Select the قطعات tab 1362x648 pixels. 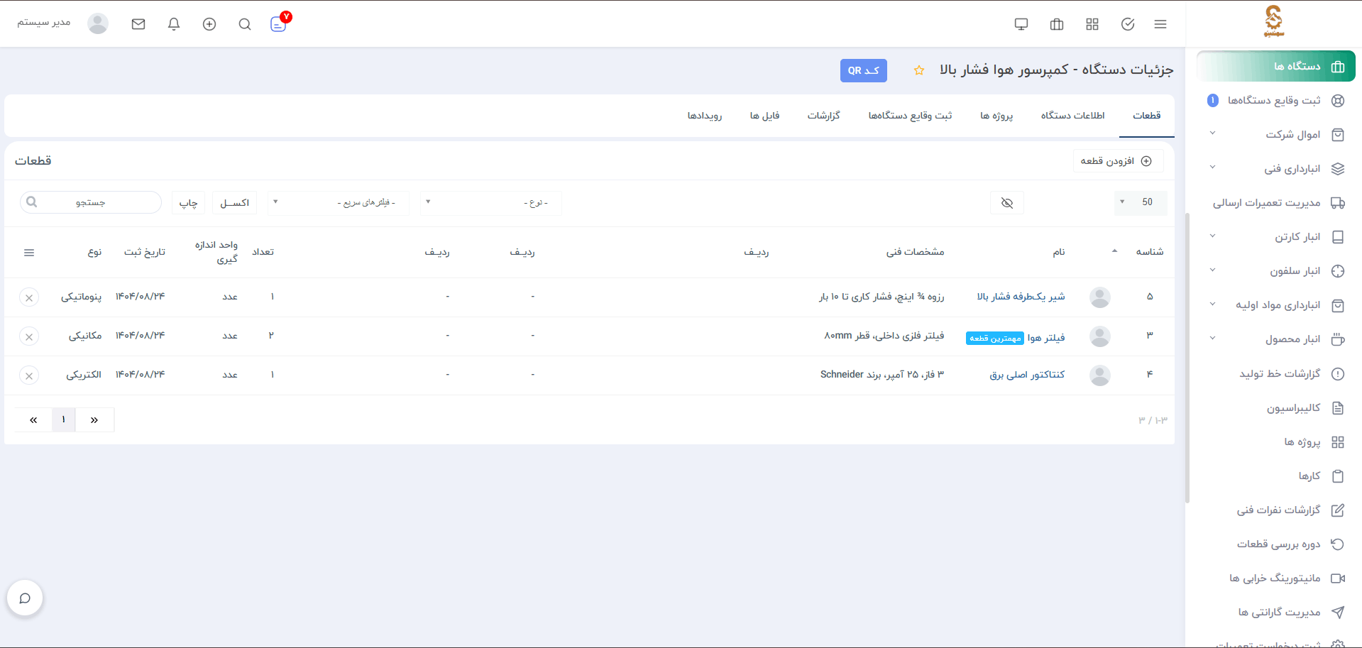click(x=1147, y=116)
